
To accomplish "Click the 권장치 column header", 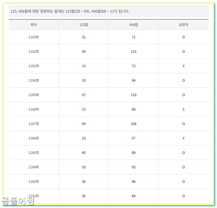I will click(x=183, y=24).
